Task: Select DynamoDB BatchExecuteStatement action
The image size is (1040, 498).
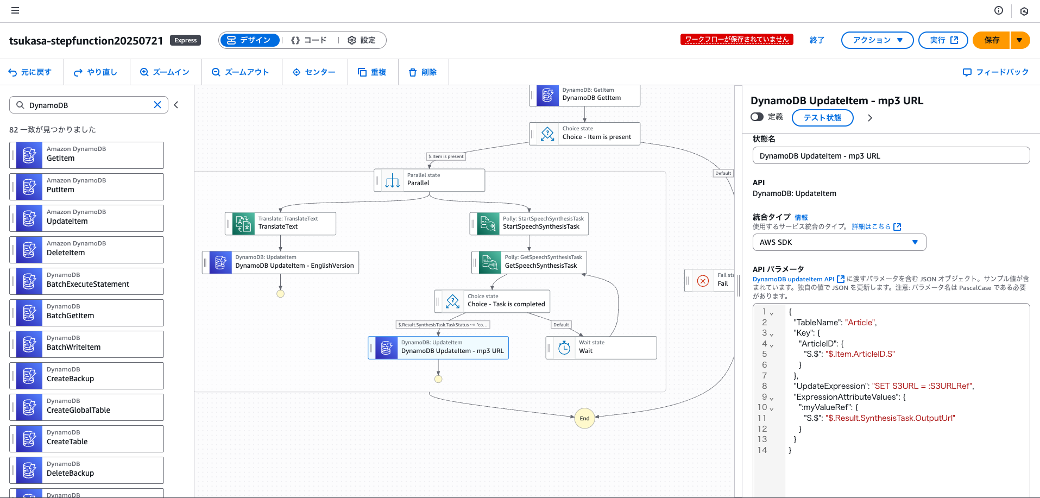Action: (87, 281)
